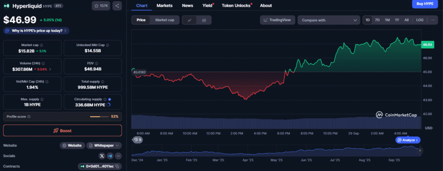Image resolution: width=443 pixels, height=171 pixels.
Task: Select Price chart mode
Action: click(141, 20)
